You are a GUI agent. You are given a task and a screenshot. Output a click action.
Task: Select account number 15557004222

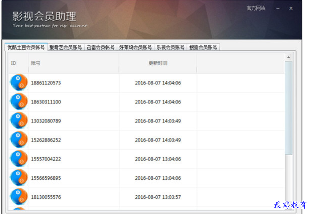[x=46, y=159]
